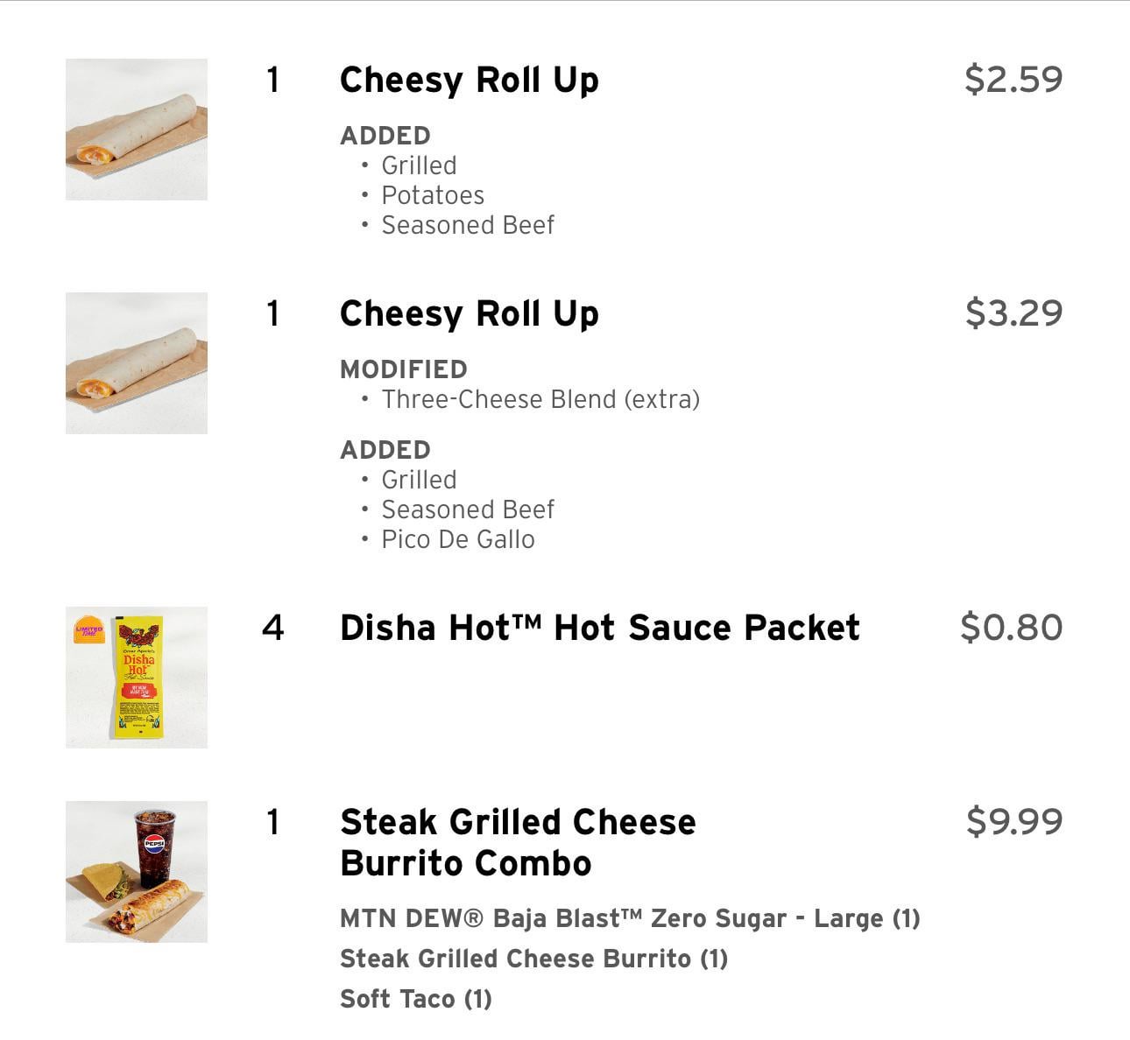Click the Pico De Gallo add-on
This screenshot has height=1040, width=1130.
click(x=458, y=539)
